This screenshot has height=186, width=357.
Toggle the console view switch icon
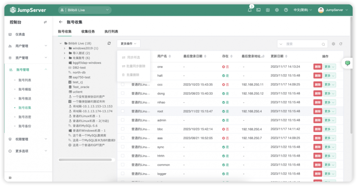point(45,22)
